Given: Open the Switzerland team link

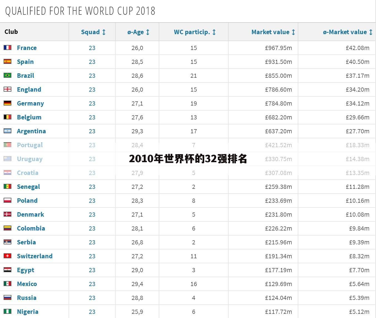Looking at the screenshot, I should pos(35,256).
